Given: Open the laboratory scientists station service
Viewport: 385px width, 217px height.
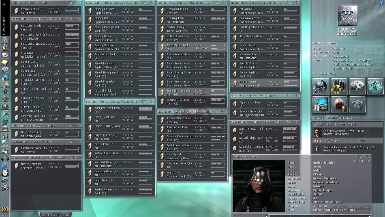Looking at the screenshot, I should (x=321, y=105).
